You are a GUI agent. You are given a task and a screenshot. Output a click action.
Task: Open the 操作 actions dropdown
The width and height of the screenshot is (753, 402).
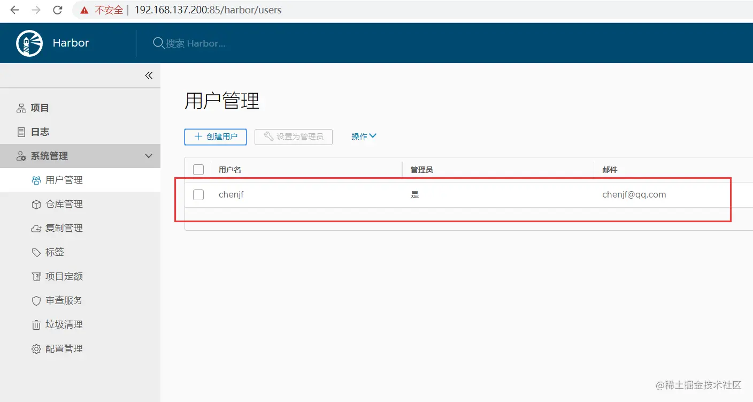pos(364,136)
